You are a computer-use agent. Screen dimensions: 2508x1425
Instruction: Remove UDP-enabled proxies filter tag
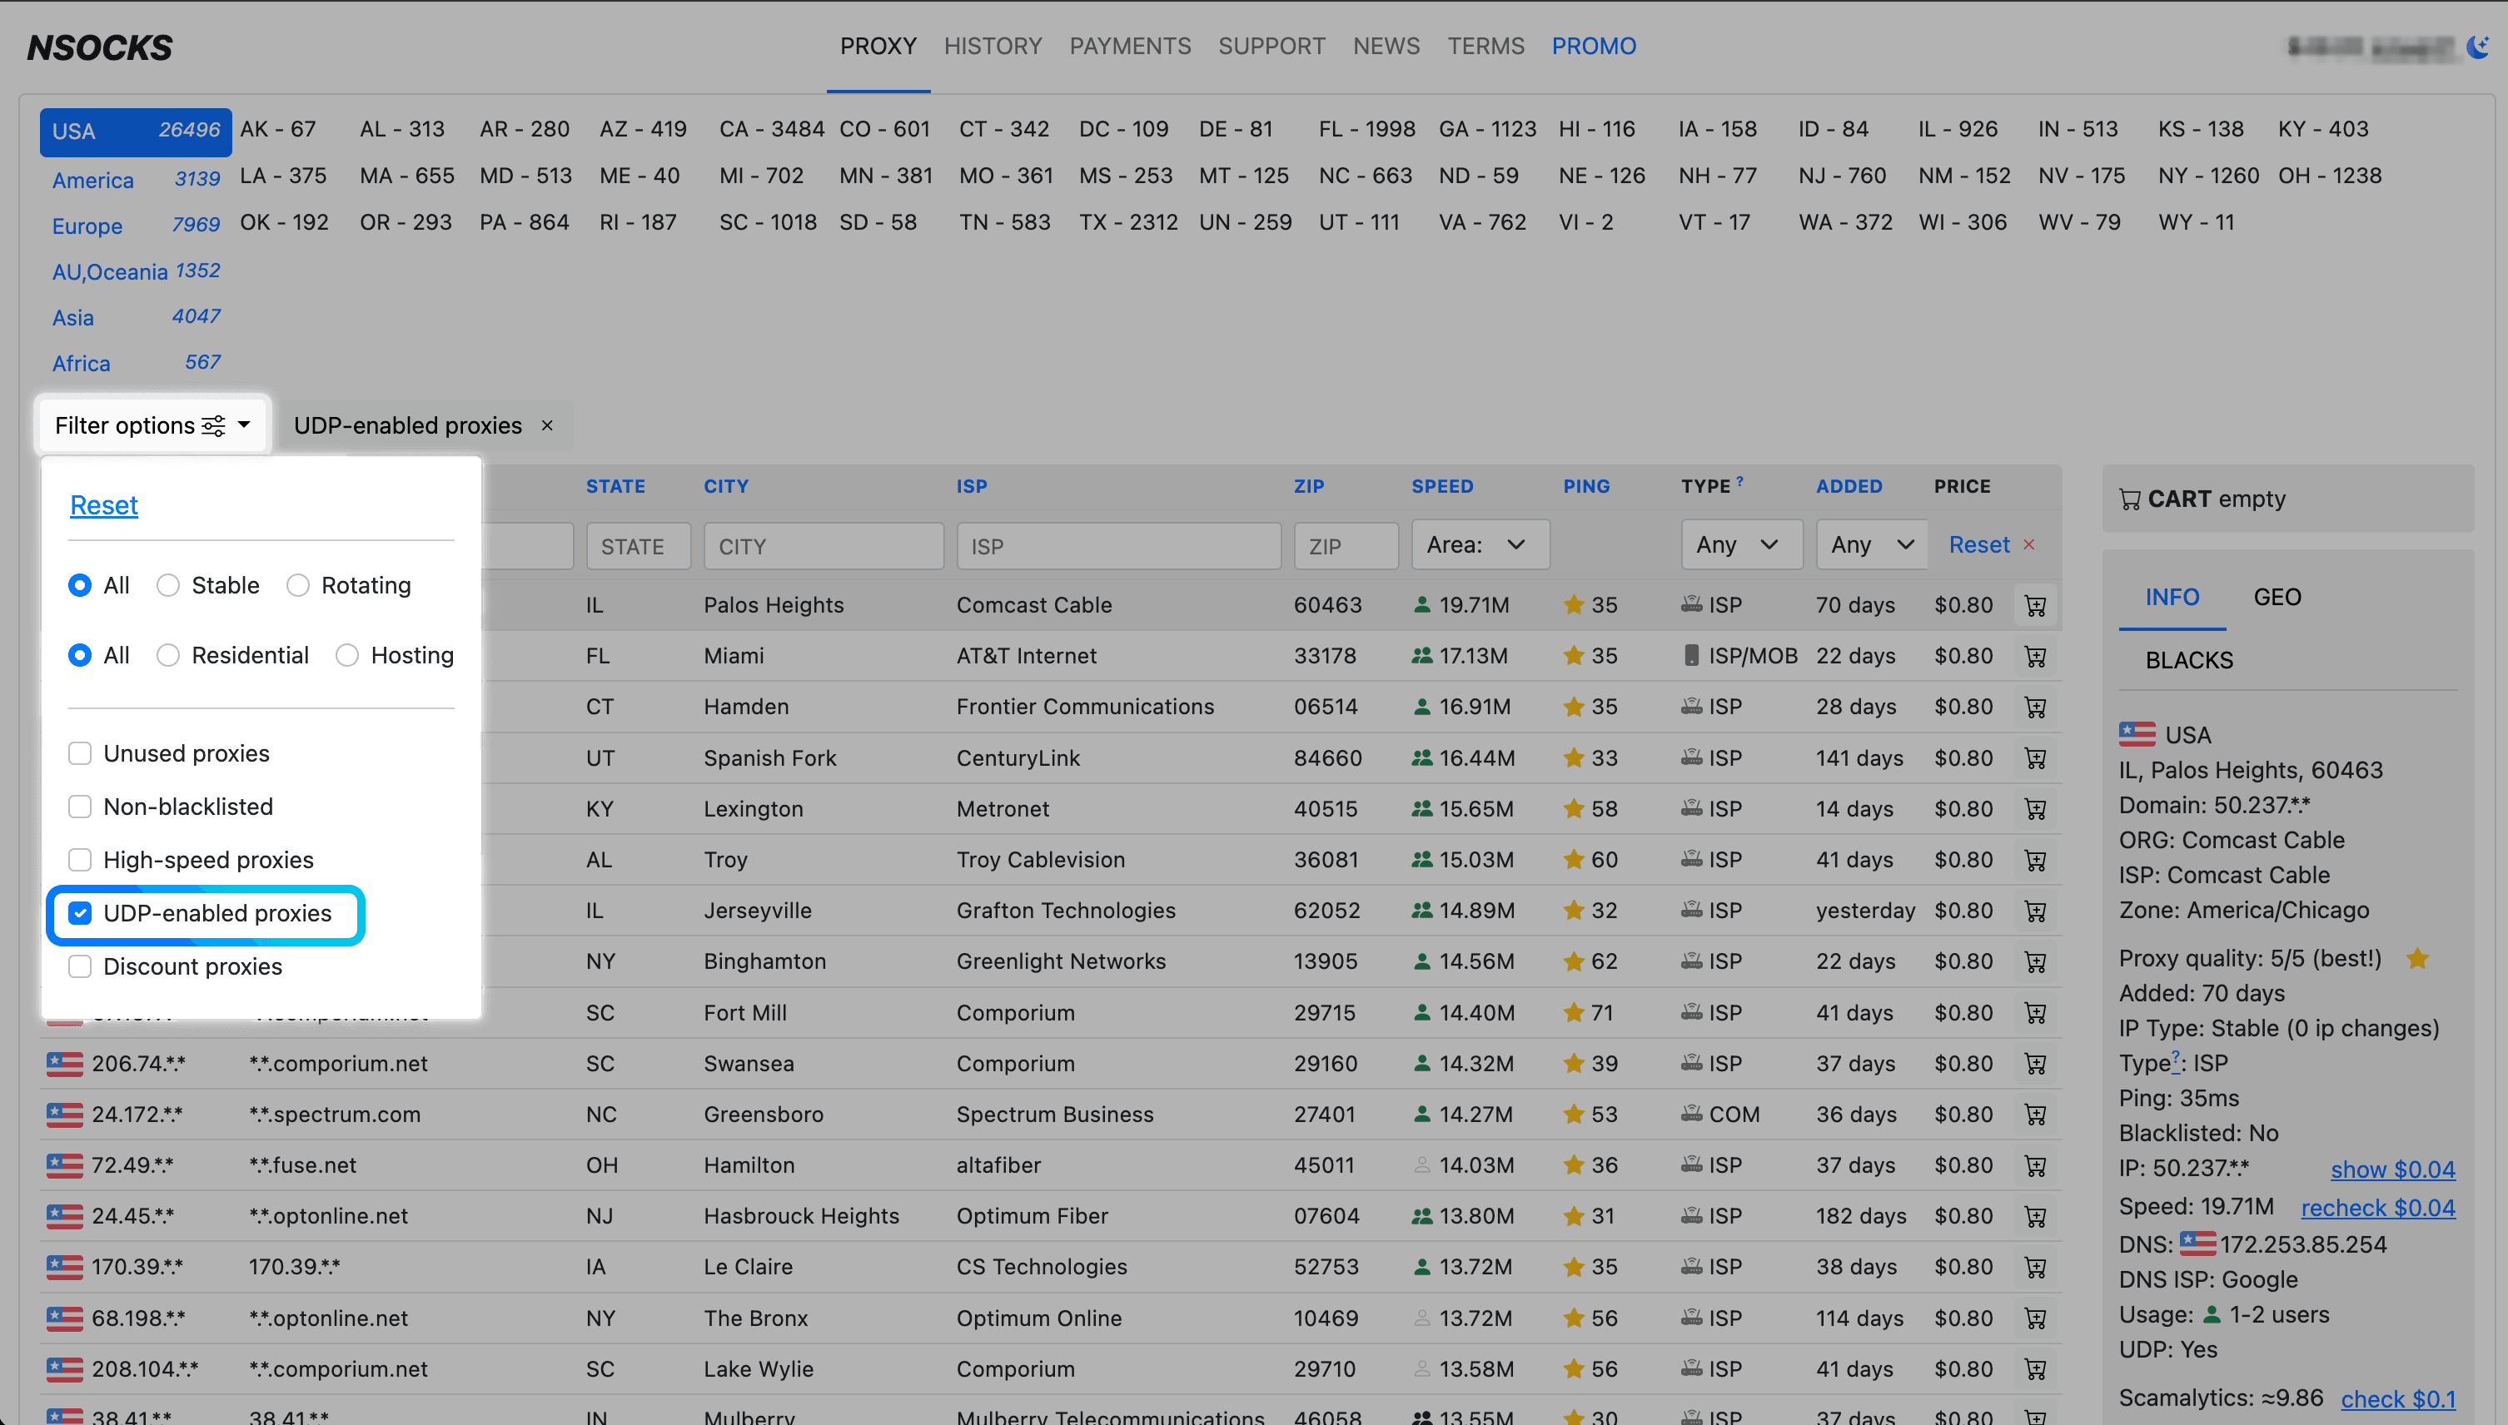(x=547, y=425)
